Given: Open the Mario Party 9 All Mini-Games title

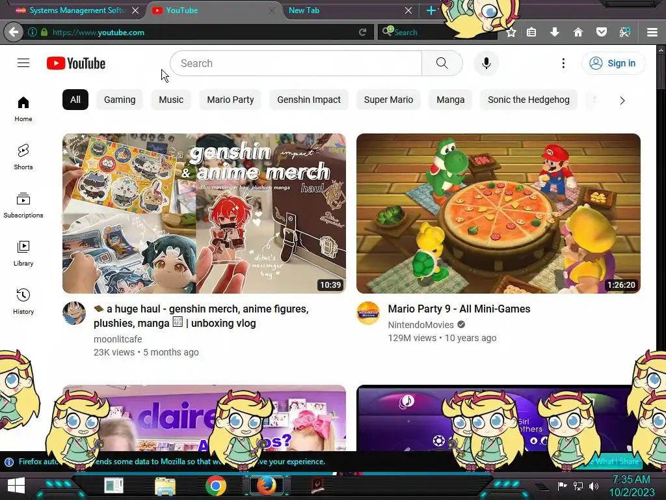Looking at the screenshot, I should 459,309.
